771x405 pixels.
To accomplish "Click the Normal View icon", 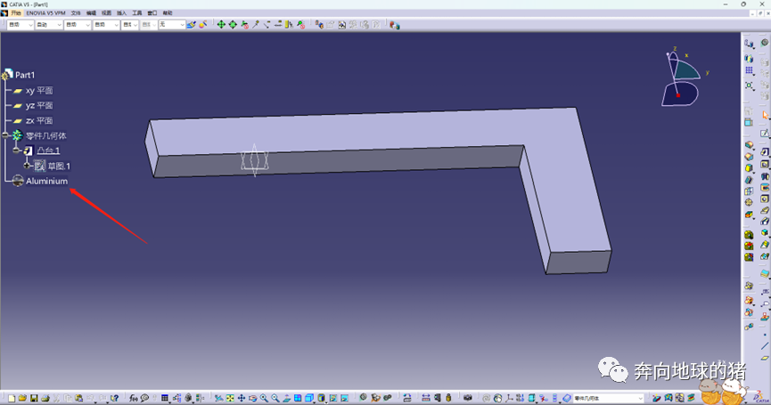I will coord(287,398).
